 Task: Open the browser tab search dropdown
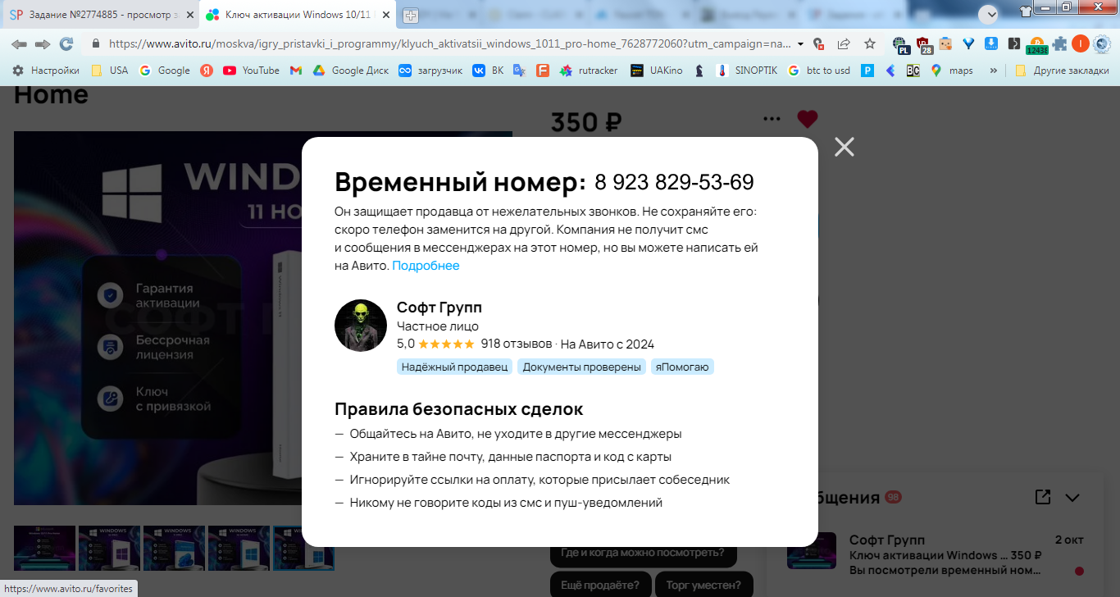pyautogui.click(x=988, y=15)
